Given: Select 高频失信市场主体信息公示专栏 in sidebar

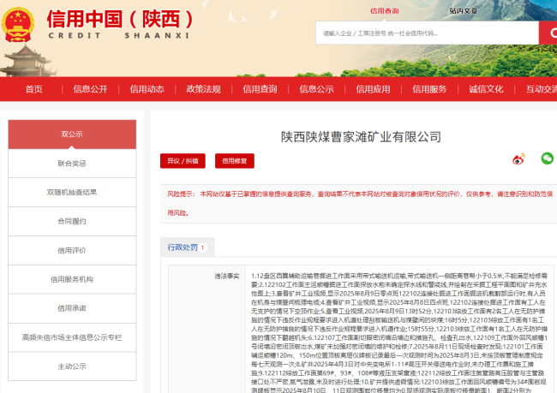Looking at the screenshot, I should point(72,337).
